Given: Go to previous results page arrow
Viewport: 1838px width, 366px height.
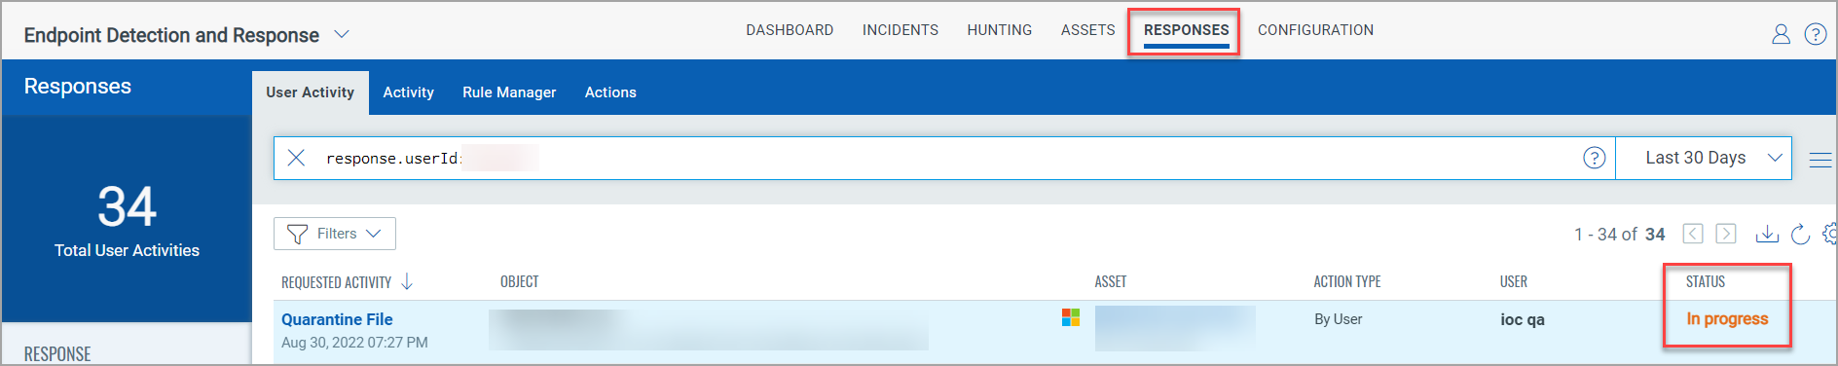Looking at the screenshot, I should click(x=1693, y=234).
